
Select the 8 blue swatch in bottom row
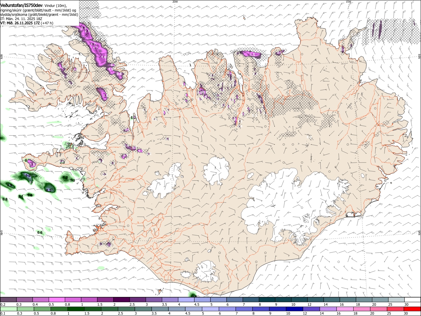[x=260, y=309]
